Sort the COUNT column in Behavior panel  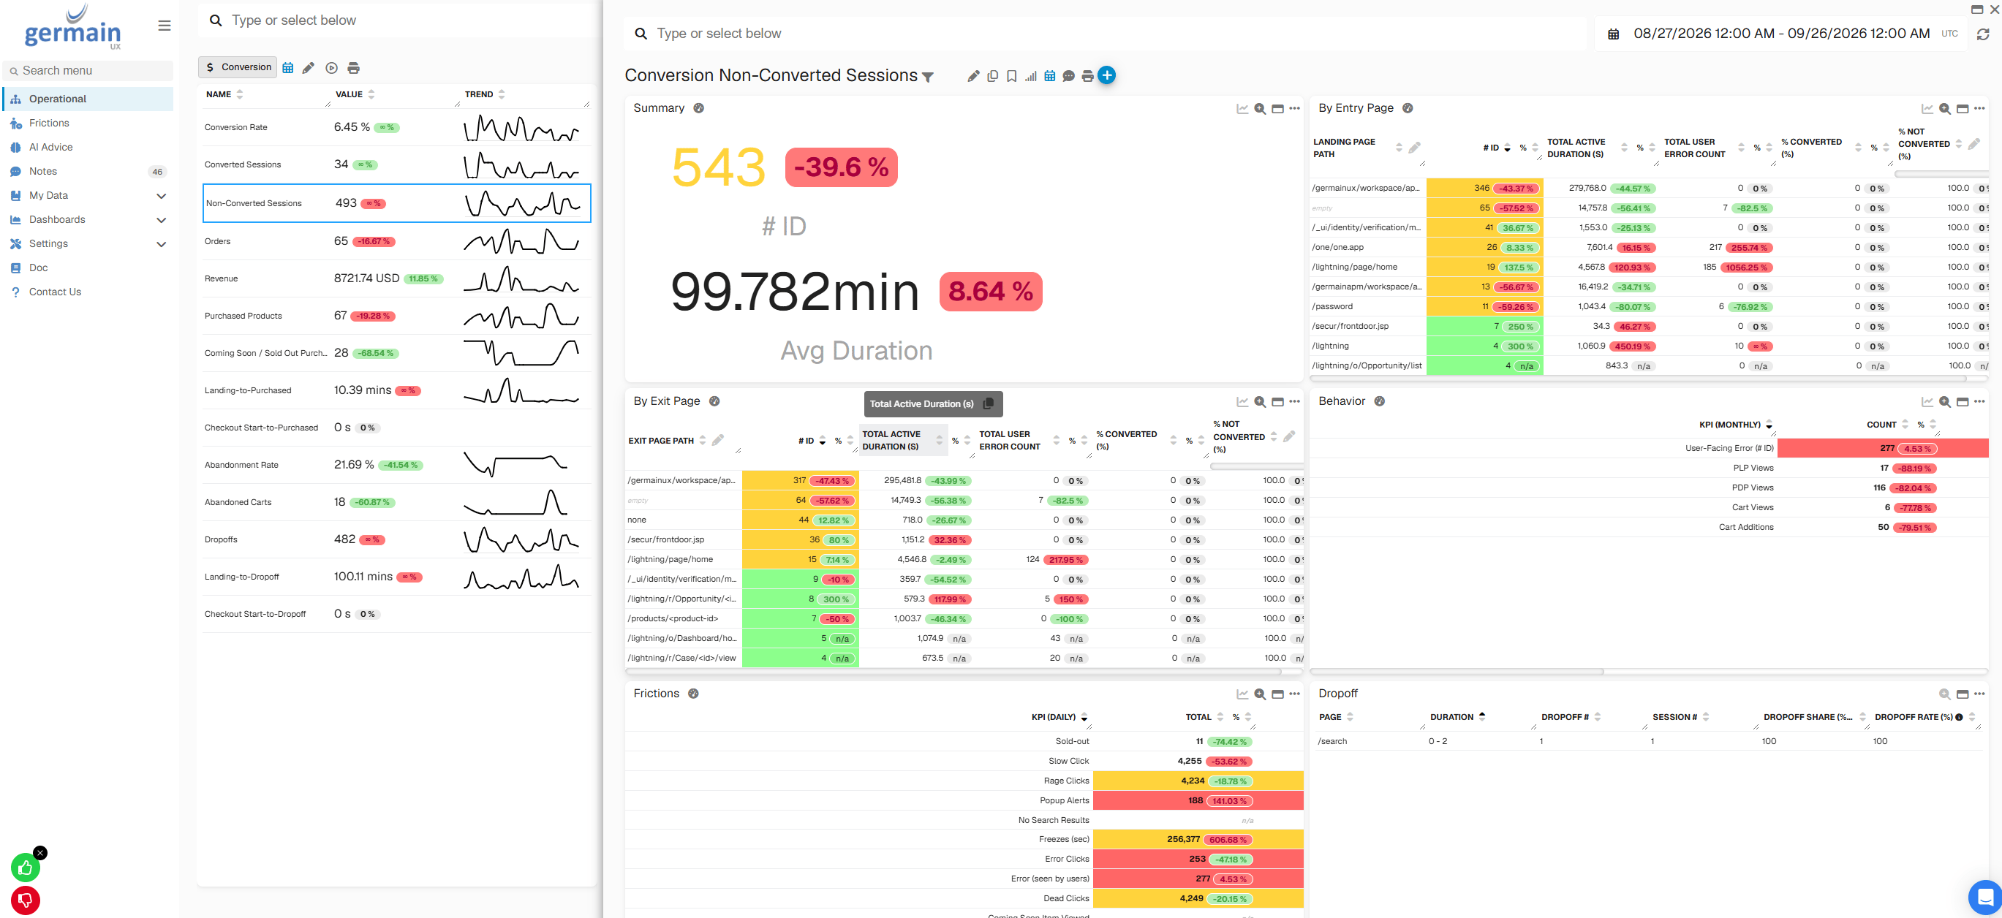pos(1905,425)
